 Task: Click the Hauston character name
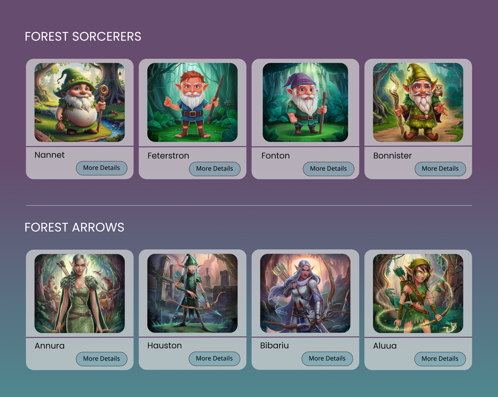[165, 345]
